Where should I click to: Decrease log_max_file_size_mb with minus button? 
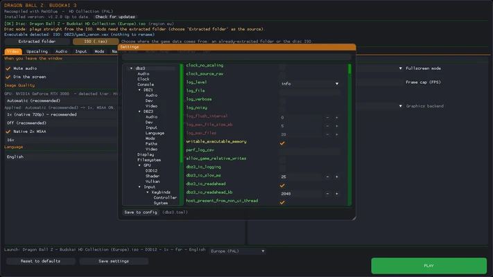coord(327,126)
